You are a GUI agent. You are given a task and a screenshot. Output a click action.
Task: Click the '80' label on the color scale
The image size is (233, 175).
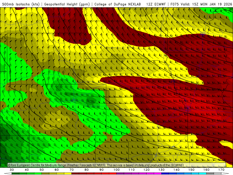click(x=87, y=170)
